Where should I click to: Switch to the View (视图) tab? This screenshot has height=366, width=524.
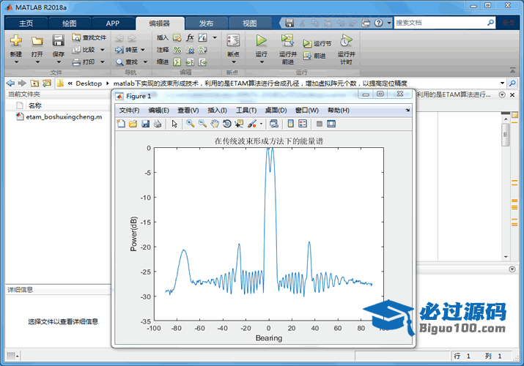point(250,23)
